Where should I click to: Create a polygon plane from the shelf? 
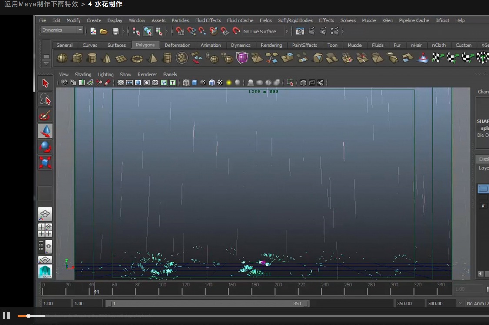pos(121,58)
